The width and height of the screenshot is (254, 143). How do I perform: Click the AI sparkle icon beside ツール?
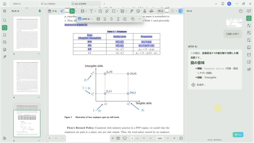[x=62, y=11]
